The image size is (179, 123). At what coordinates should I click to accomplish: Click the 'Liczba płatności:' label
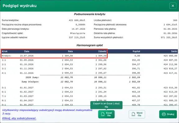[x=103, y=20]
